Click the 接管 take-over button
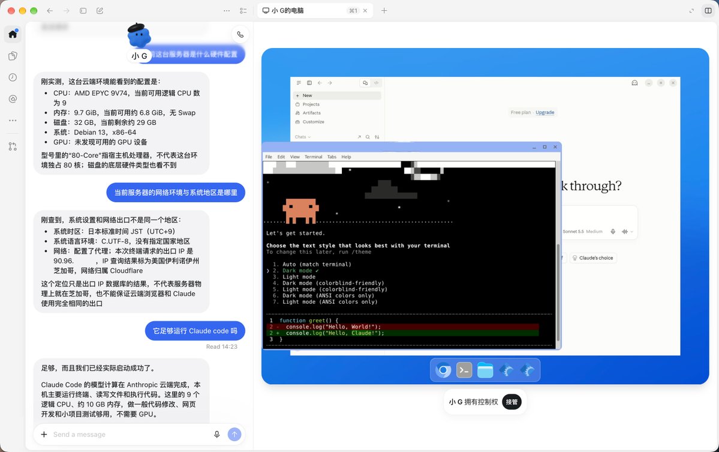The height and width of the screenshot is (452, 719). pos(512,402)
